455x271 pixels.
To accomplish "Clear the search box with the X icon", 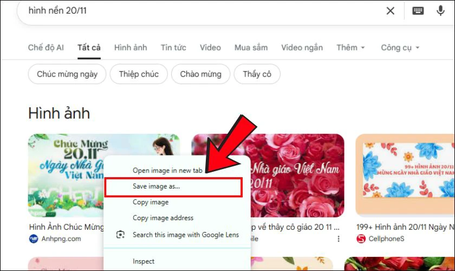I will pyautogui.click(x=391, y=11).
